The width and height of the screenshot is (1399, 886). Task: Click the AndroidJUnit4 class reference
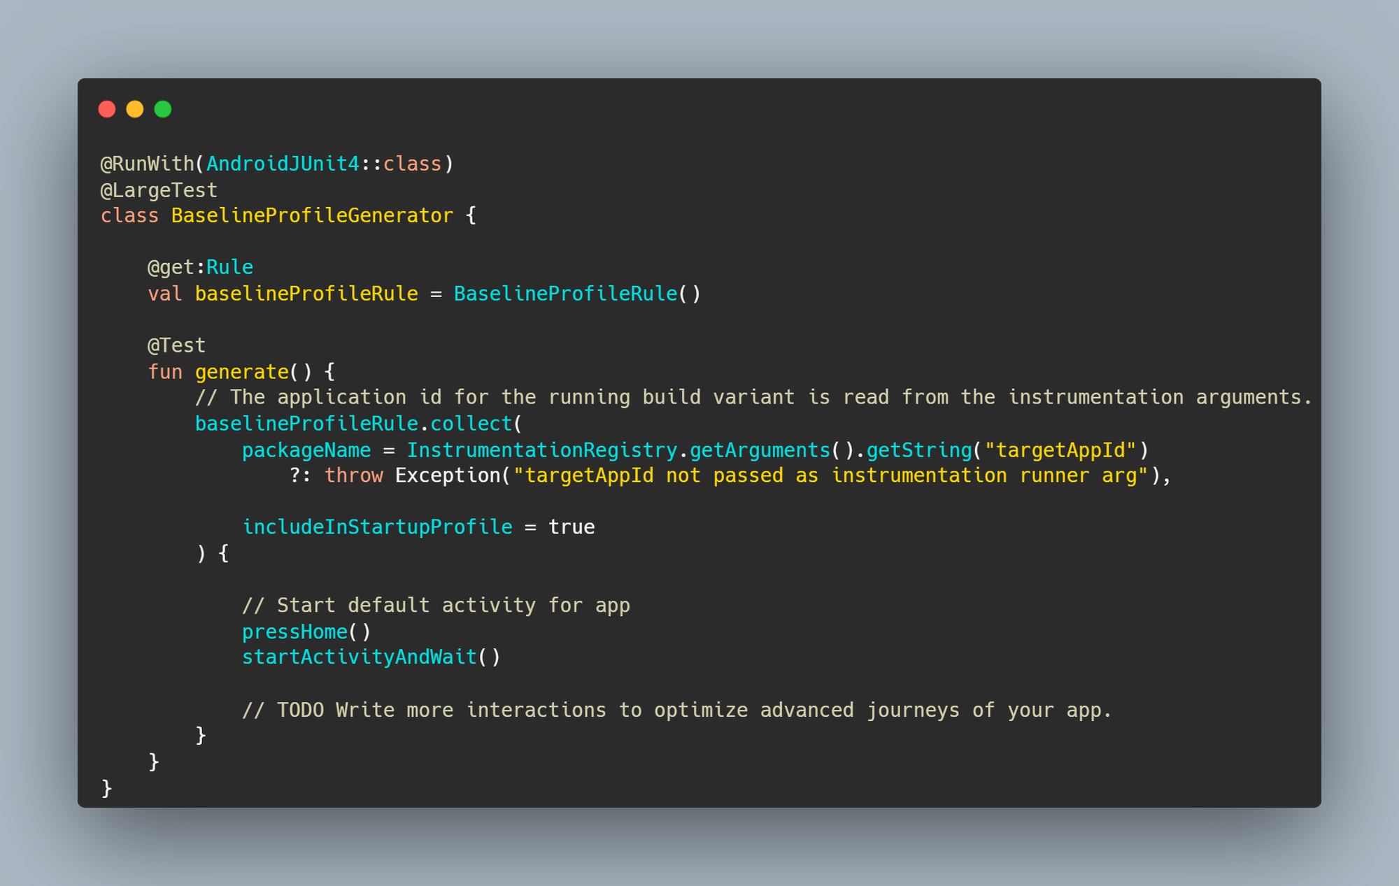pyautogui.click(x=283, y=164)
